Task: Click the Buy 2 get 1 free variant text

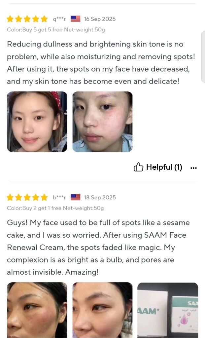Action: 42,208
